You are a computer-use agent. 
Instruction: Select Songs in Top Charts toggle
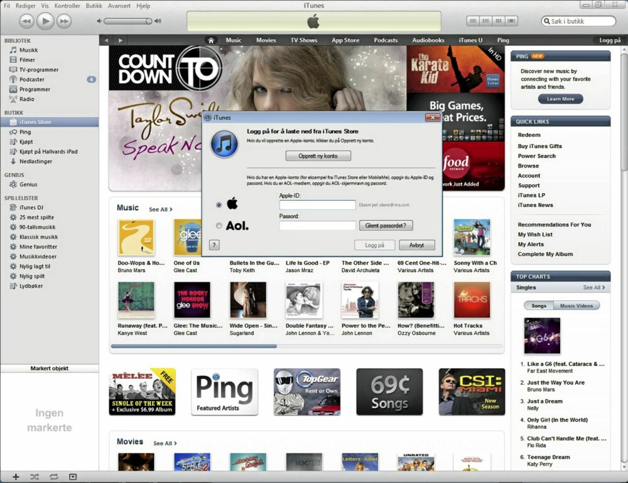539,305
